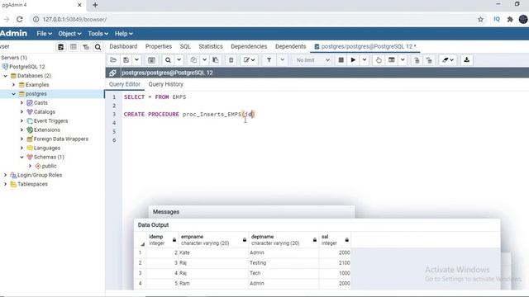529x297 pixels.
Task: Click connection status icon beside postgres/postgres@PostgreSQL 12
Action: (x=112, y=73)
